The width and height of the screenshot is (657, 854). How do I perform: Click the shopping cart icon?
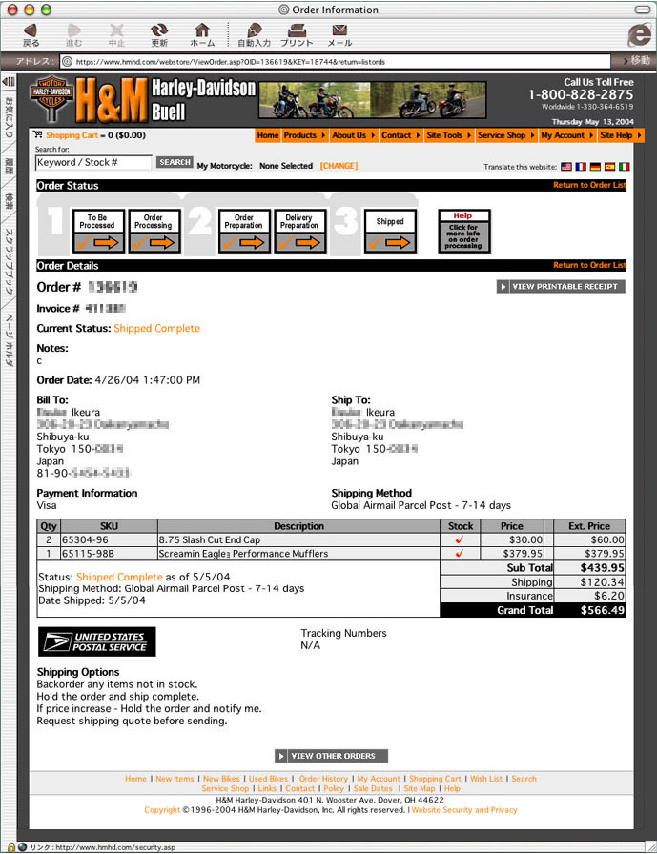click(x=37, y=134)
